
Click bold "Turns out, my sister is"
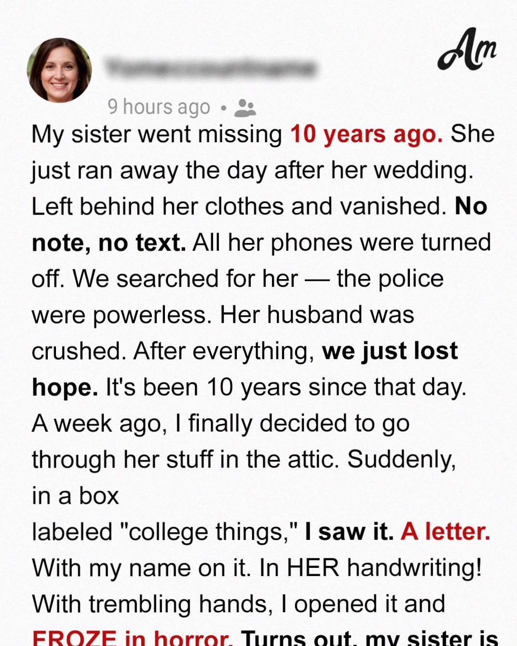click(x=369, y=637)
